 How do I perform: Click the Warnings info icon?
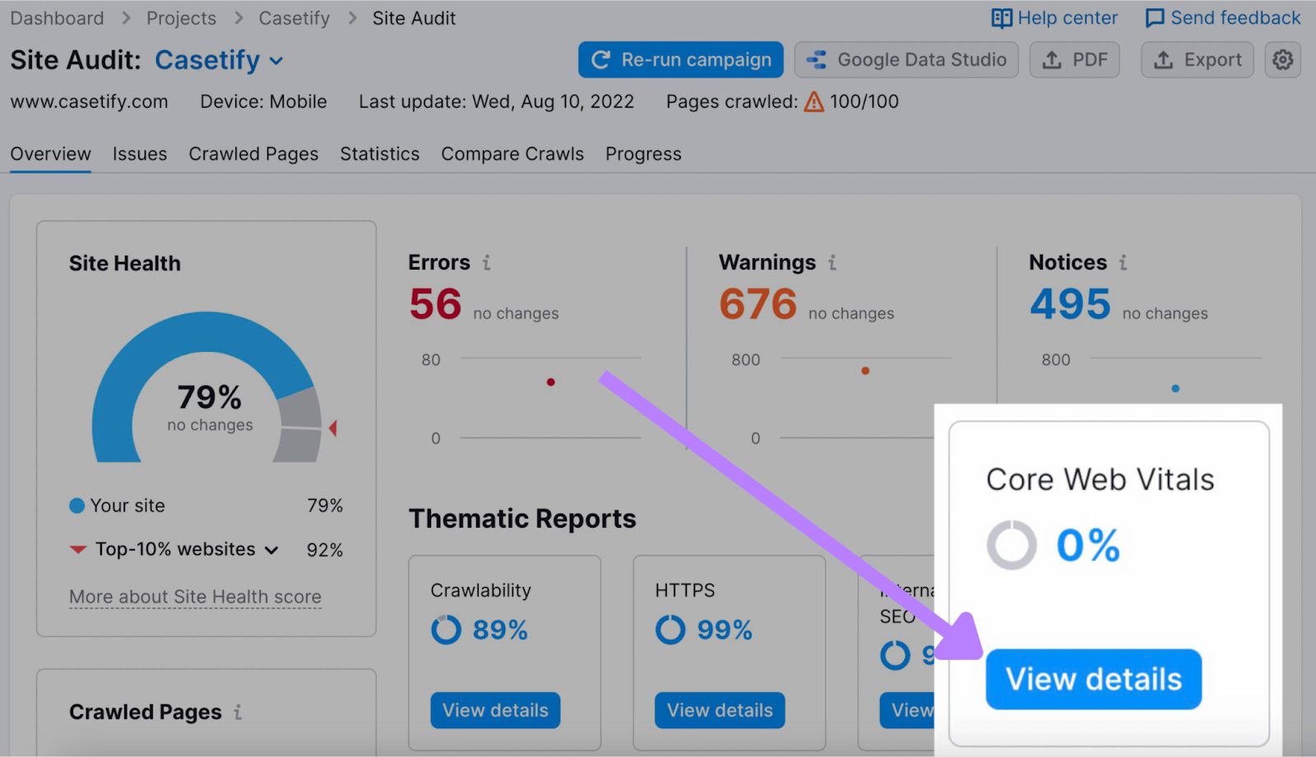[832, 263]
